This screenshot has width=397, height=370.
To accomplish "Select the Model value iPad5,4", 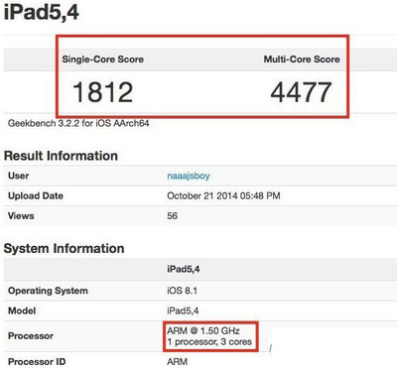I will [183, 310].
